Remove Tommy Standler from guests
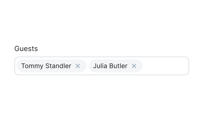 [78, 66]
